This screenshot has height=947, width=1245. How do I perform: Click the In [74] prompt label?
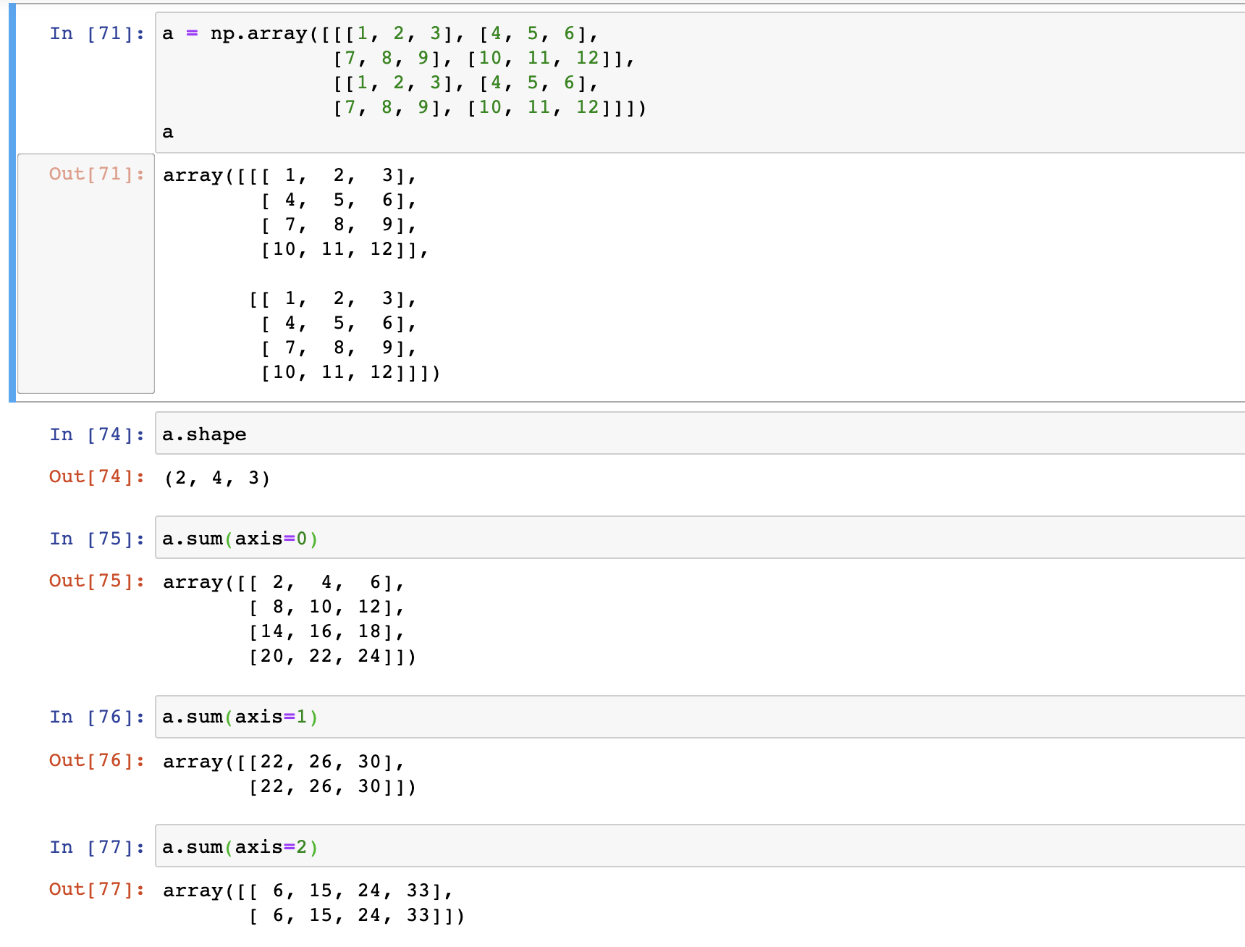click(x=97, y=434)
